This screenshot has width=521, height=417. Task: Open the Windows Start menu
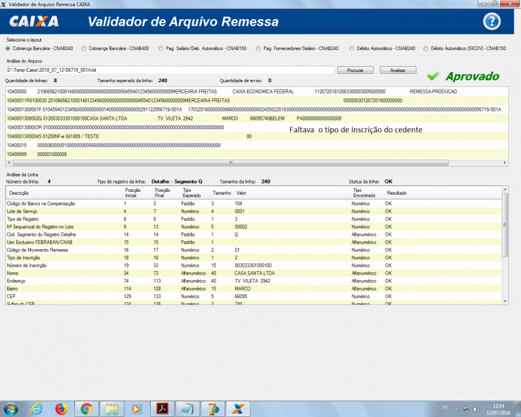pyautogui.click(x=11, y=409)
